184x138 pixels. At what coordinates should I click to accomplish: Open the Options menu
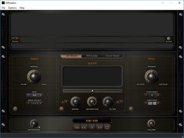pos(12,8)
